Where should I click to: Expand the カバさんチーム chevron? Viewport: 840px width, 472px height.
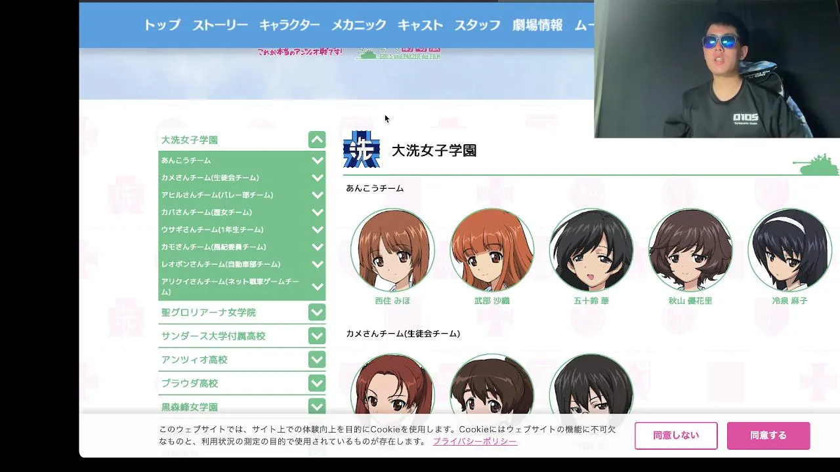coord(318,212)
